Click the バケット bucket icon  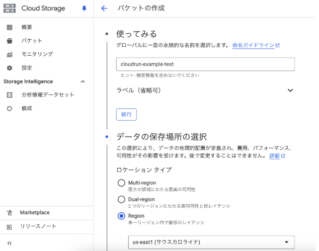pyautogui.click(x=9, y=41)
